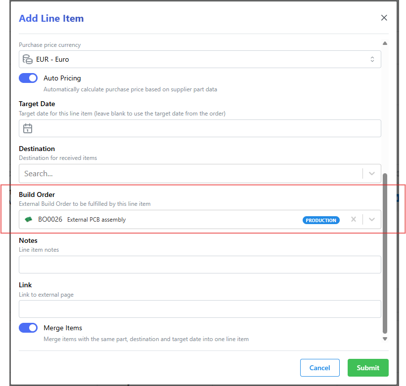
Task: Open the date picker calendar icon
Action: (x=28, y=128)
